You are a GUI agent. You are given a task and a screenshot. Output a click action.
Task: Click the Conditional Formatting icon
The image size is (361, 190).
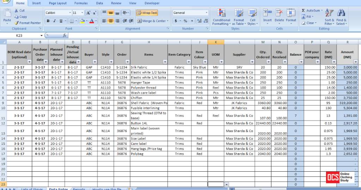[x=221, y=13]
